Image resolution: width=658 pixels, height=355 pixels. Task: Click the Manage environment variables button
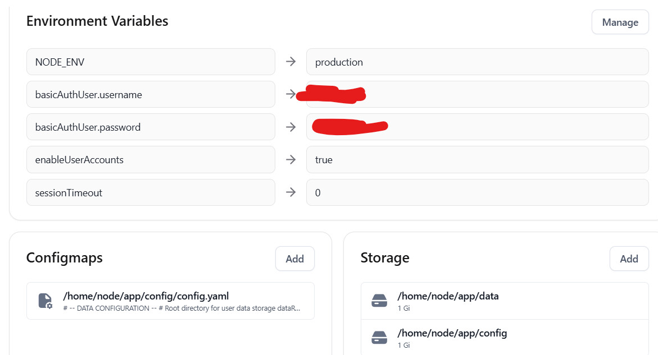[620, 22]
